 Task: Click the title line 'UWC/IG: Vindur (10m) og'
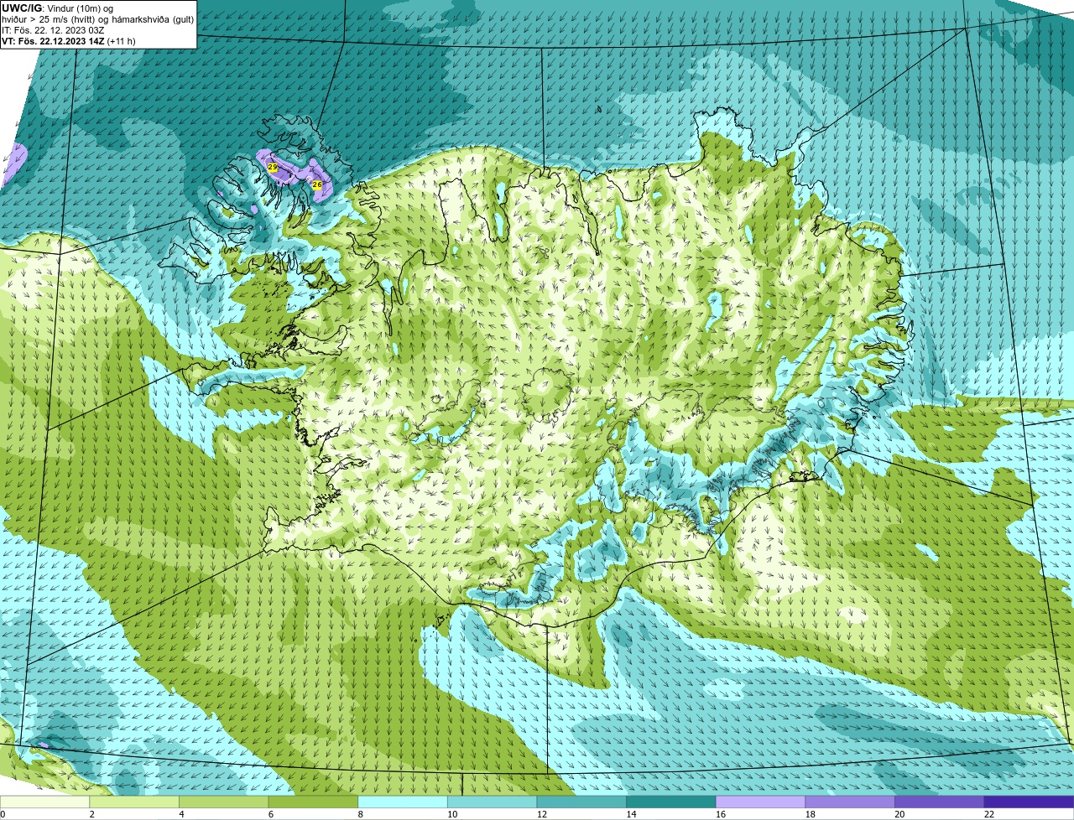58,8
